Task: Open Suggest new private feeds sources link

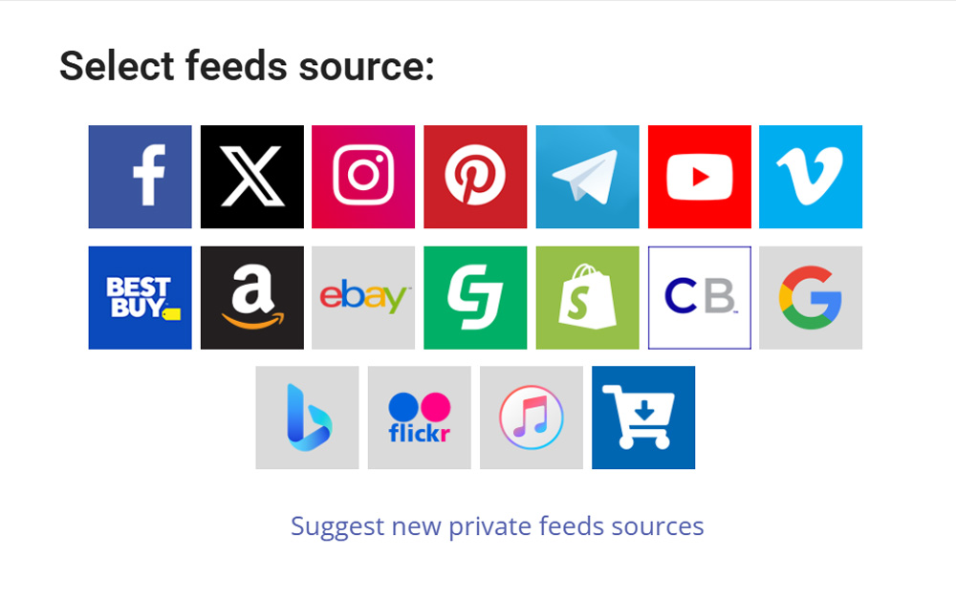Action: [497, 526]
